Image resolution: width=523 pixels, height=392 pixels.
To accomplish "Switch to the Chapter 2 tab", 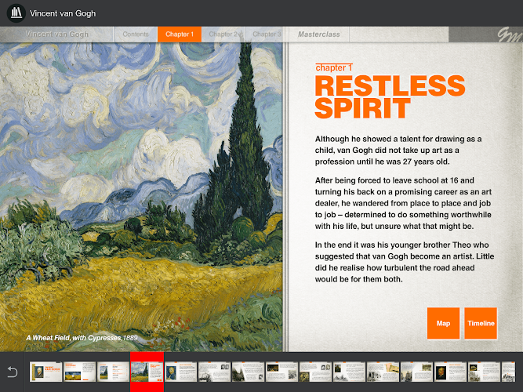I will pos(223,34).
